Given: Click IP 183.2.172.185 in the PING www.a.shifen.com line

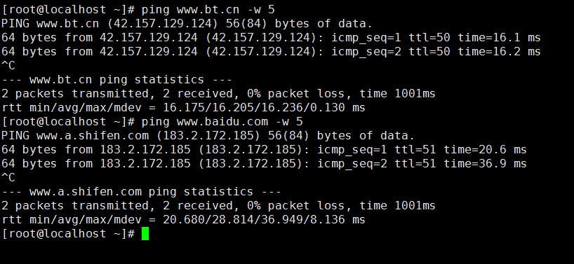Looking at the screenshot, I should (x=208, y=136).
